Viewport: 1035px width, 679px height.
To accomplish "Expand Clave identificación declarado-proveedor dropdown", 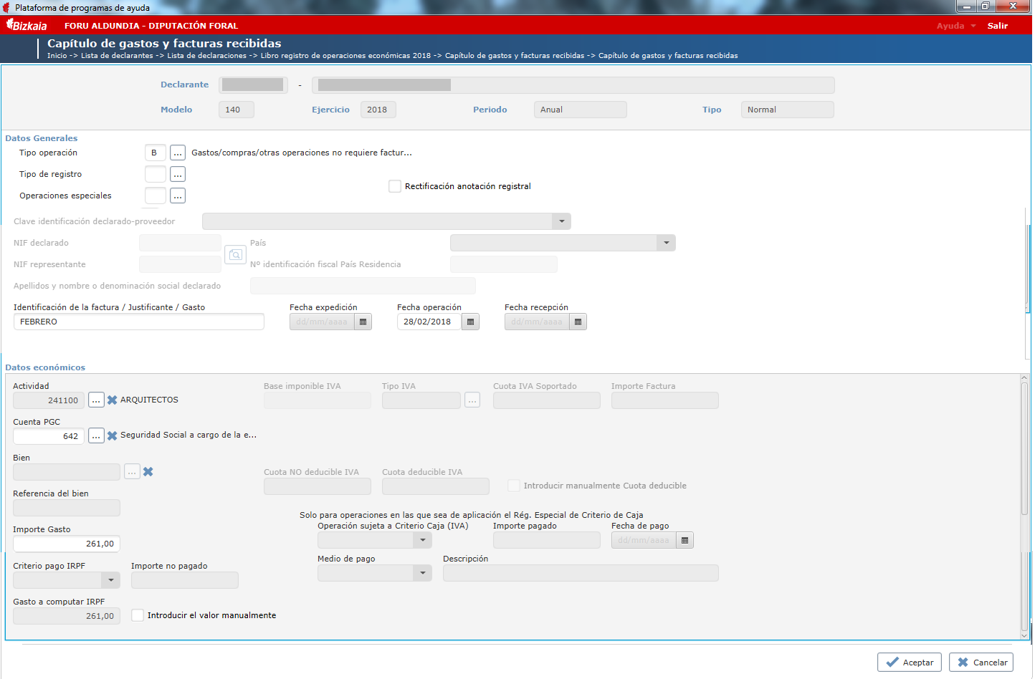I will (562, 221).
